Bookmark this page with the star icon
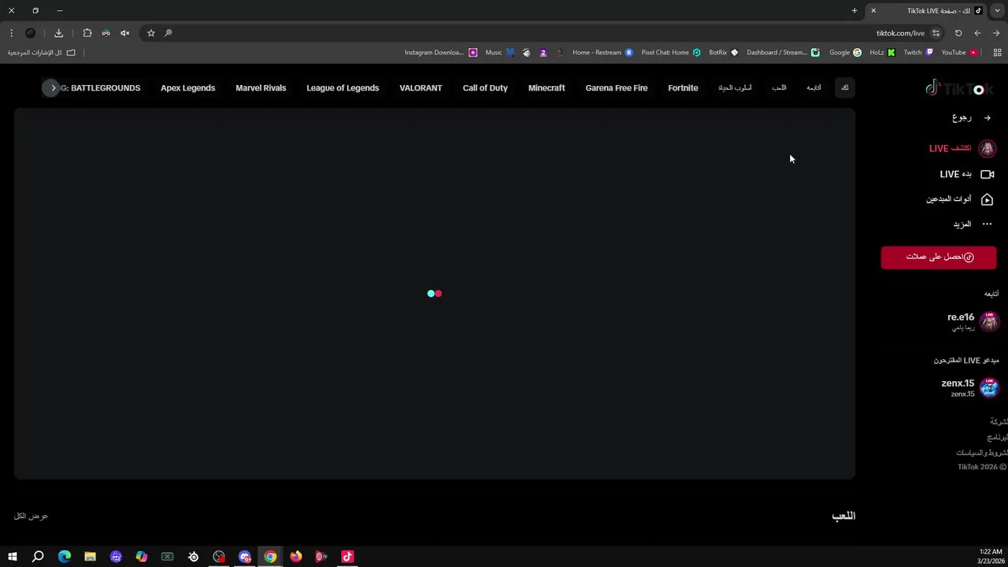Screen dimensions: 1008x567 (x=151, y=33)
